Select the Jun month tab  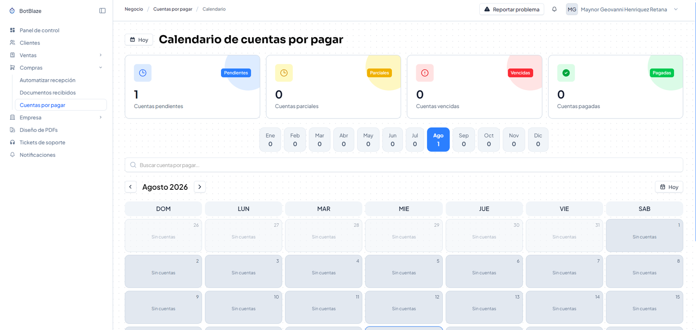point(392,140)
